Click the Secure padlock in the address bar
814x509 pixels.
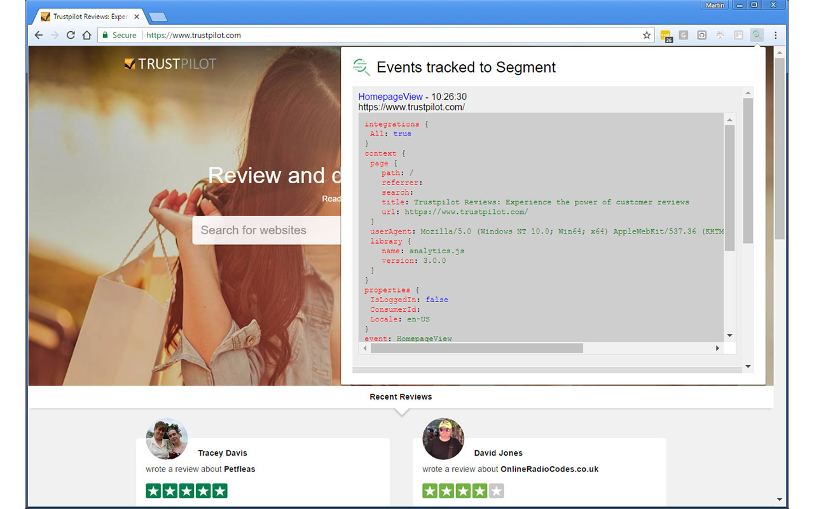click(106, 36)
